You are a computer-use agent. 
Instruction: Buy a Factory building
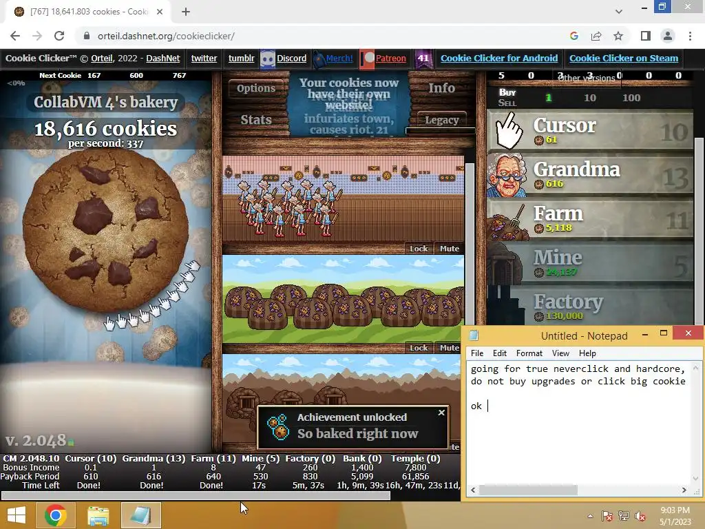pos(590,306)
